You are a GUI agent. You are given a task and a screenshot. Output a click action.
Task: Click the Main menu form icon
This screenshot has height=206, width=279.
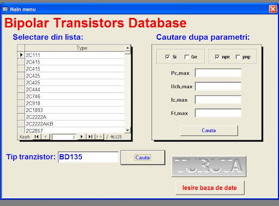tap(5, 9)
